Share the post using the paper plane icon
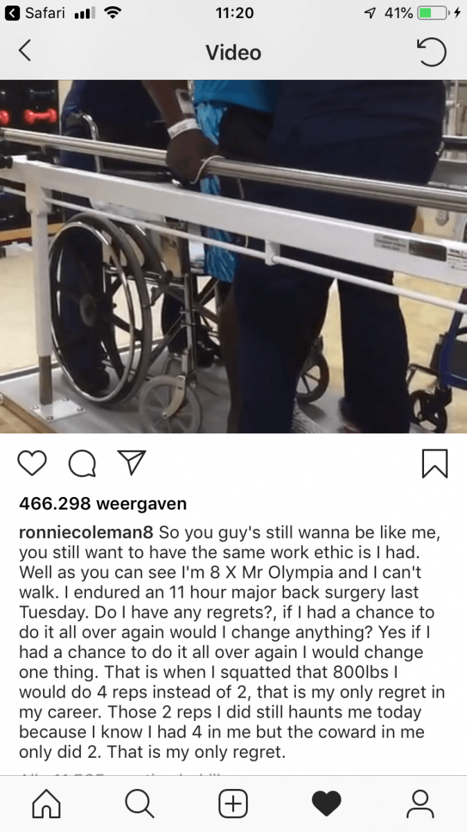 pos(132,462)
